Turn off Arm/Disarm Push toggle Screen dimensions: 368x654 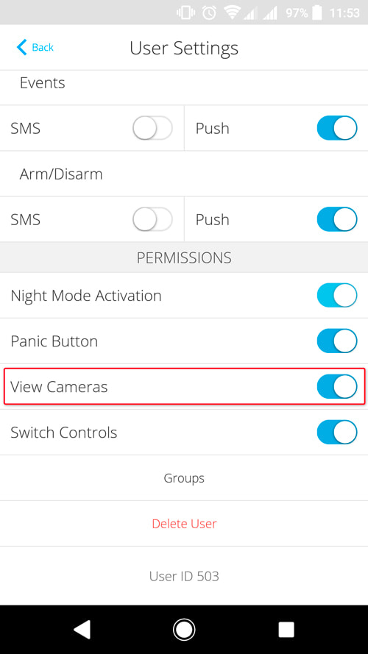click(x=337, y=219)
